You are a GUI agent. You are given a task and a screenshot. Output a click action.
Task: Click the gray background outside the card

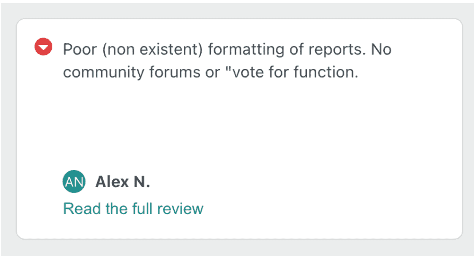click(237, 248)
